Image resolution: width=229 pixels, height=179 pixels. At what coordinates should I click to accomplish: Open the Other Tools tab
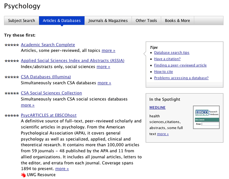click(146, 21)
